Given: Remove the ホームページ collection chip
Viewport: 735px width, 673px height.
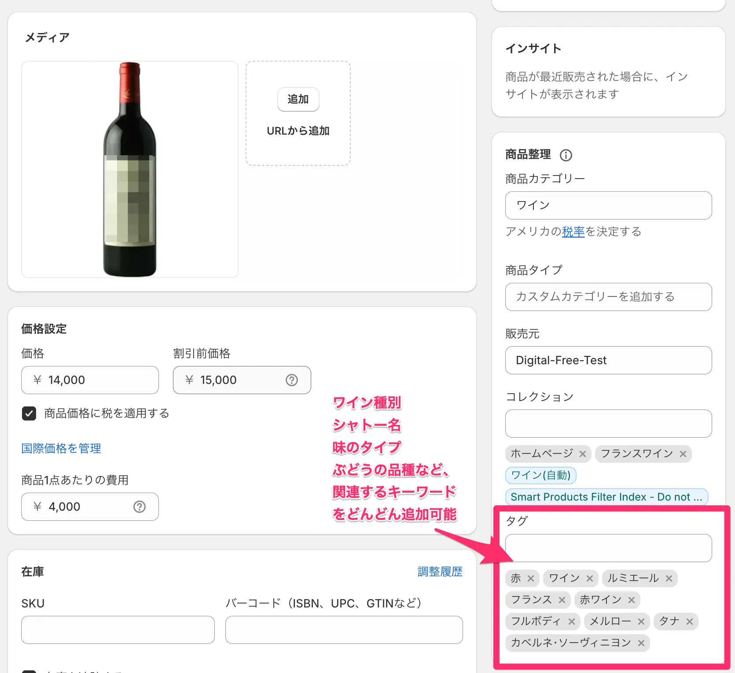Looking at the screenshot, I should pyautogui.click(x=583, y=454).
